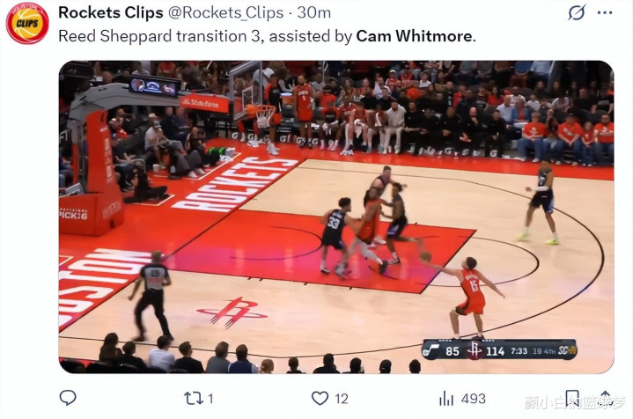The height and width of the screenshot is (419, 633).
Task: Click the 30m timestamp
Action: coord(314,13)
